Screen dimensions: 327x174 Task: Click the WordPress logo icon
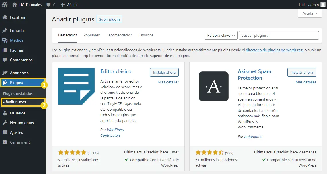[5, 5]
